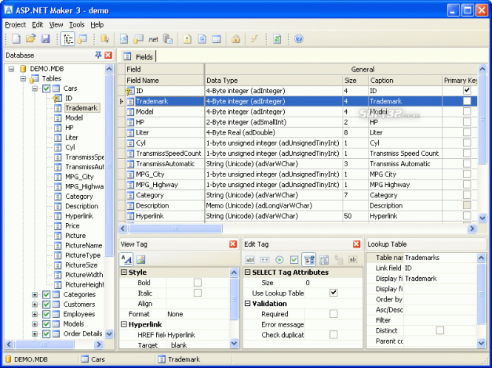Expand the Models table node

pos(35,324)
